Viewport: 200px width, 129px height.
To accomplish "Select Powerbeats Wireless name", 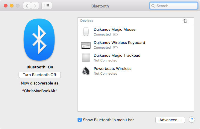I will pos(113,69).
